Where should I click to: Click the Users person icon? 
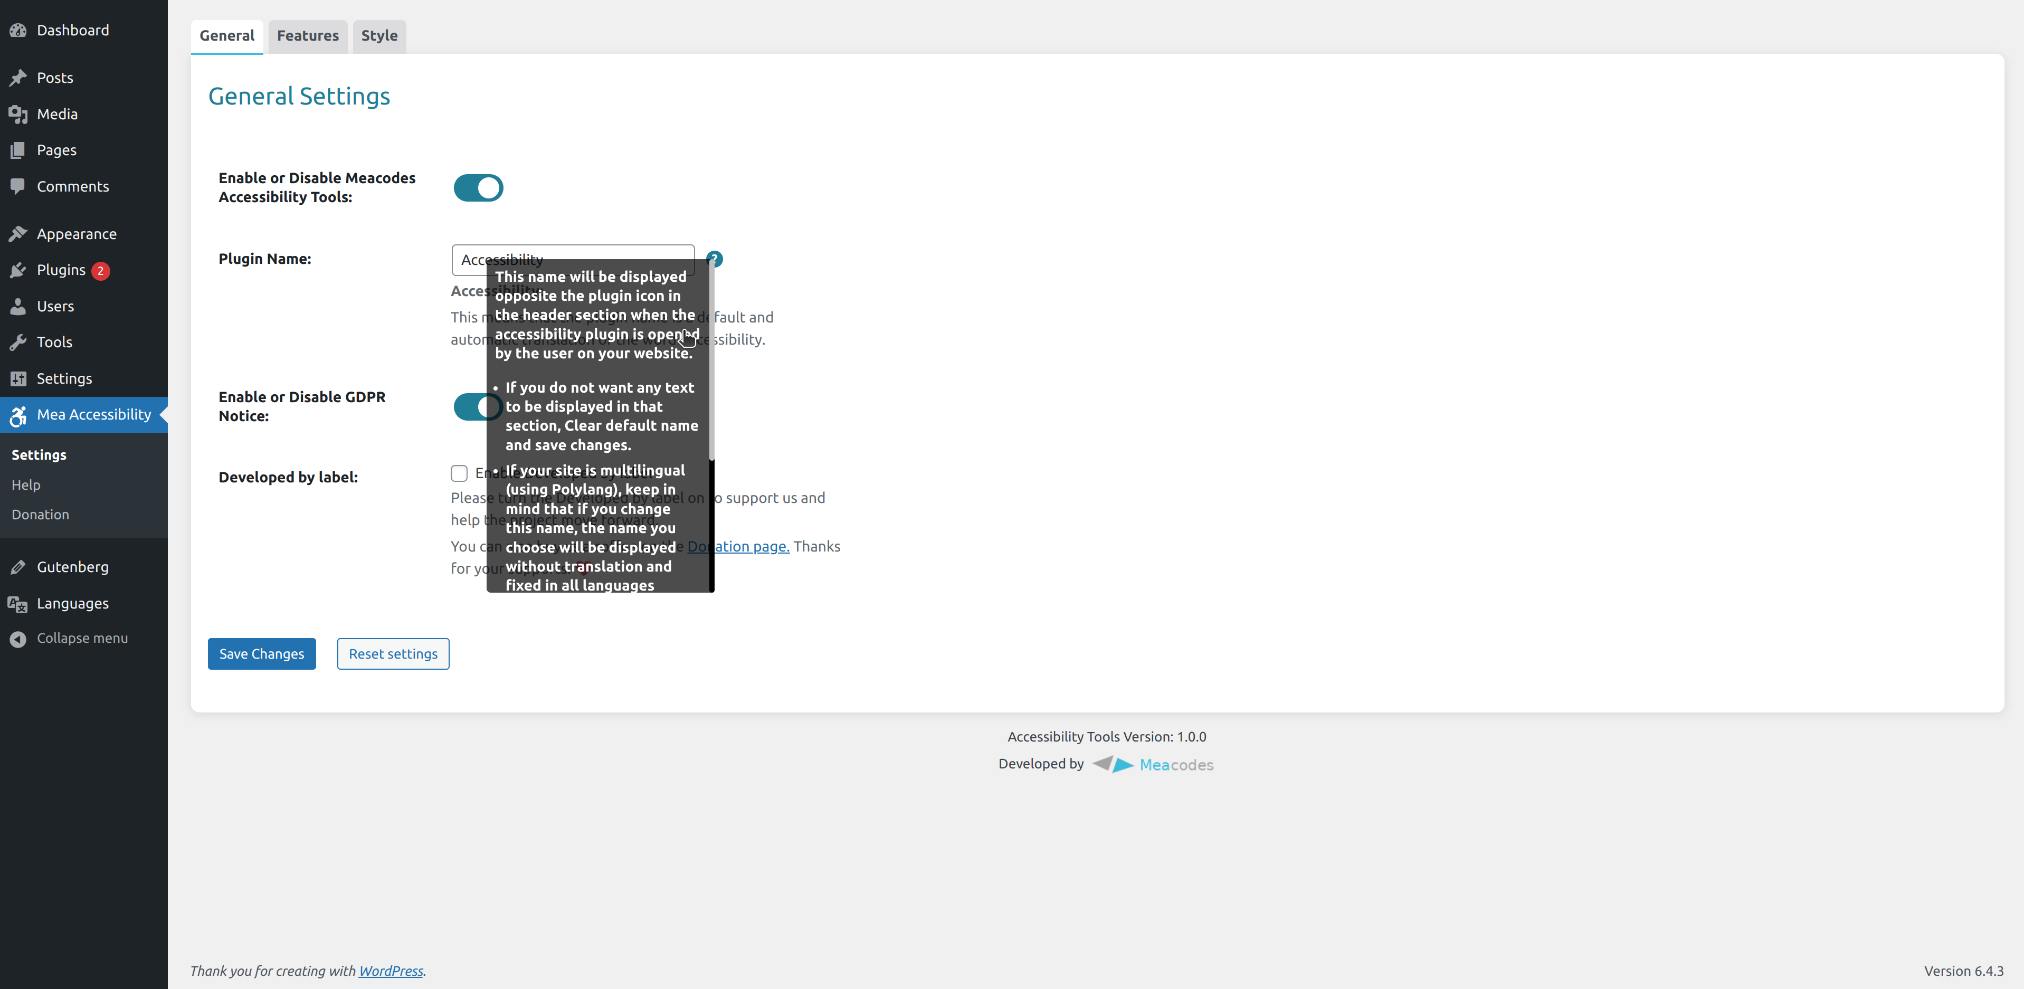[x=18, y=307]
